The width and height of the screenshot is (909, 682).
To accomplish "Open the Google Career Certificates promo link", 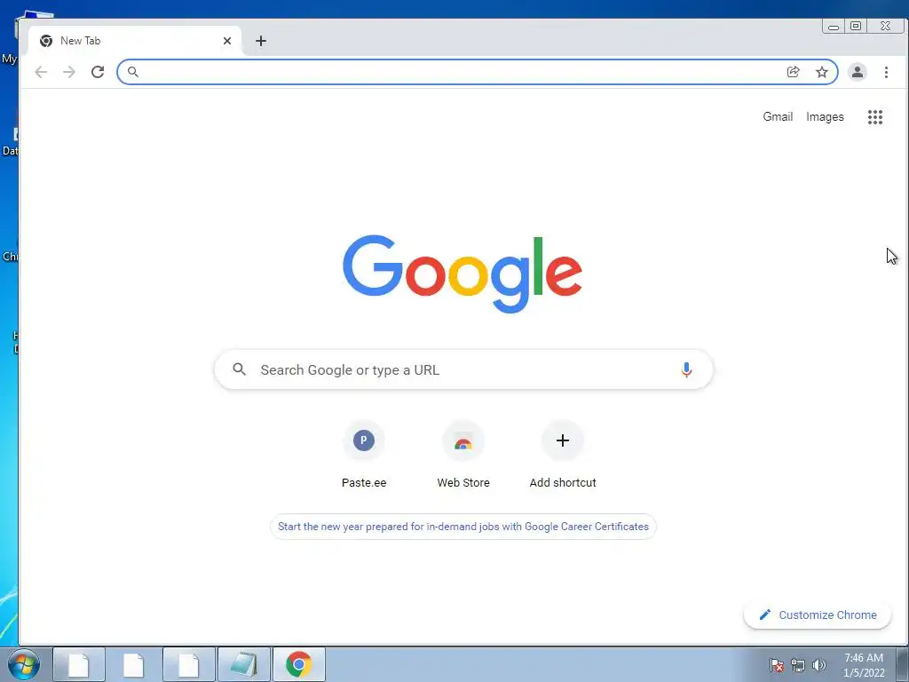I will (463, 527).
